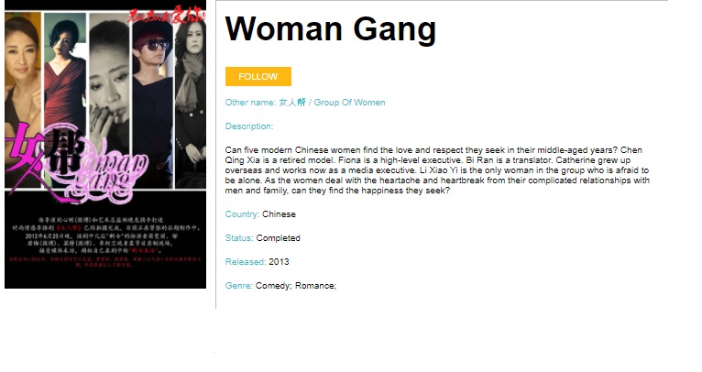Click the woman wearing sunglasses on poster
The image size is (702, 372).
click(153, 101)
